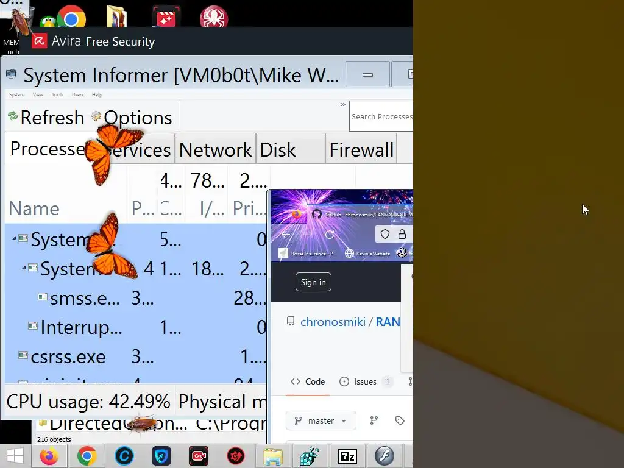This screenshot has height=468, width=624.
Task: Click the tracking protection shield icon
Action: [385, 234]
